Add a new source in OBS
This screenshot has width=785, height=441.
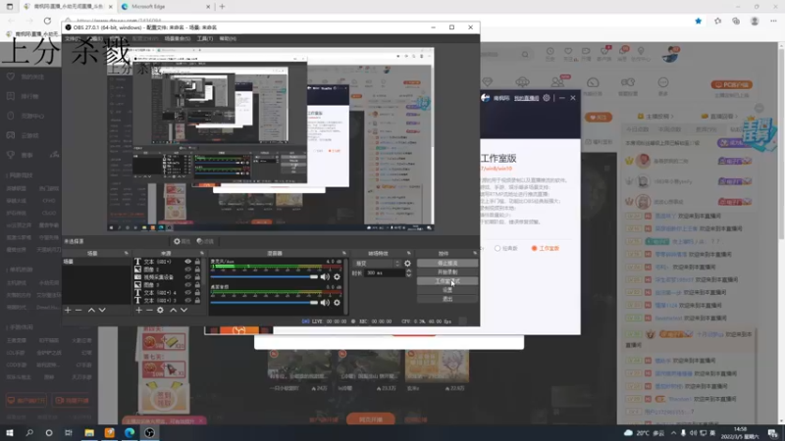[x=139, y=310]
